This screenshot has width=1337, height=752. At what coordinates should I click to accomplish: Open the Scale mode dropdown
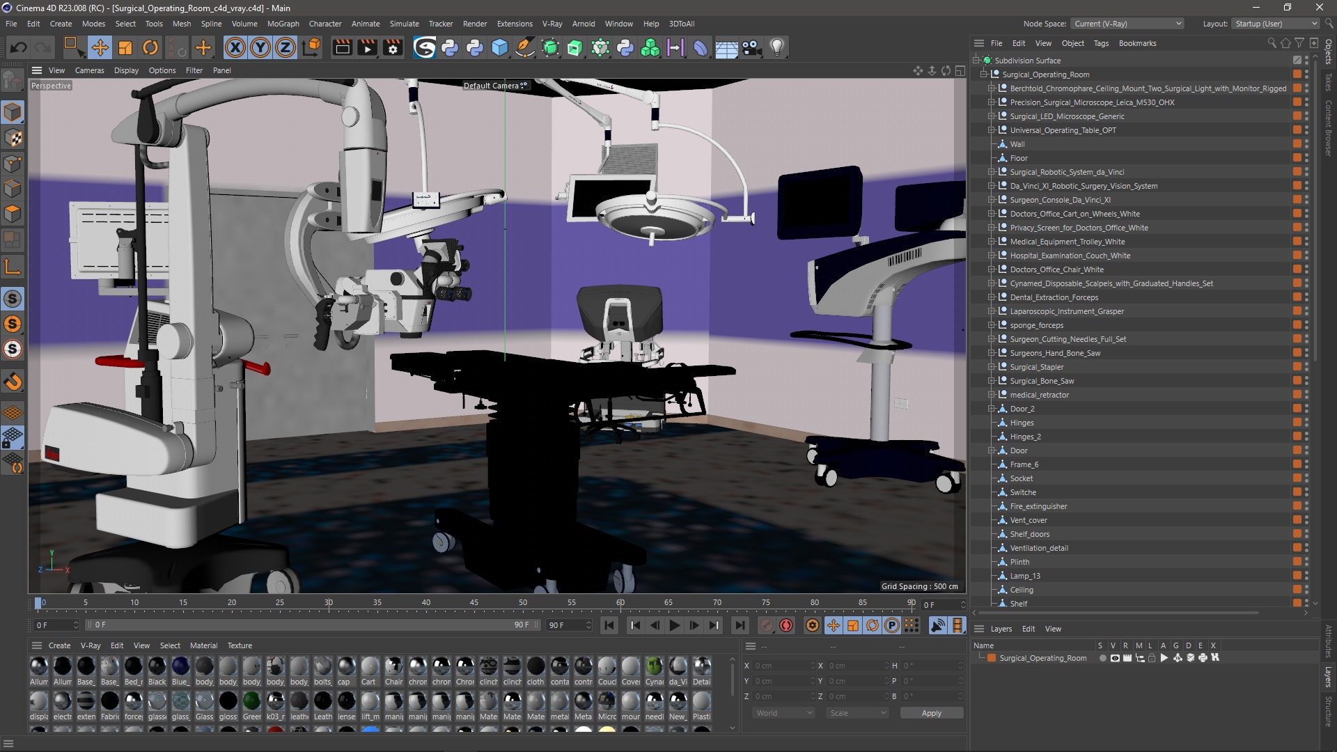coord(857,713)
